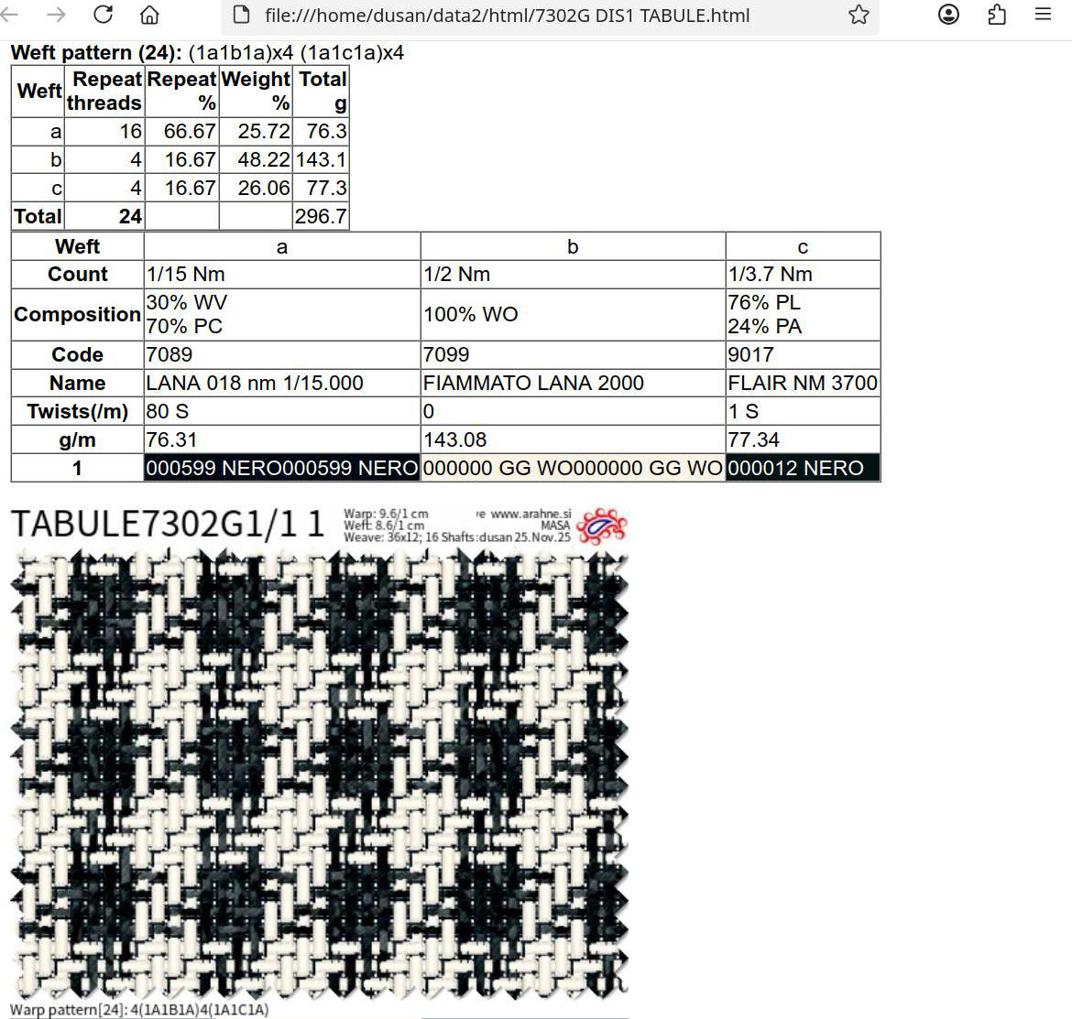
Task: Click the red-blue paisley Arahne logo
Action: click(602, 526)
